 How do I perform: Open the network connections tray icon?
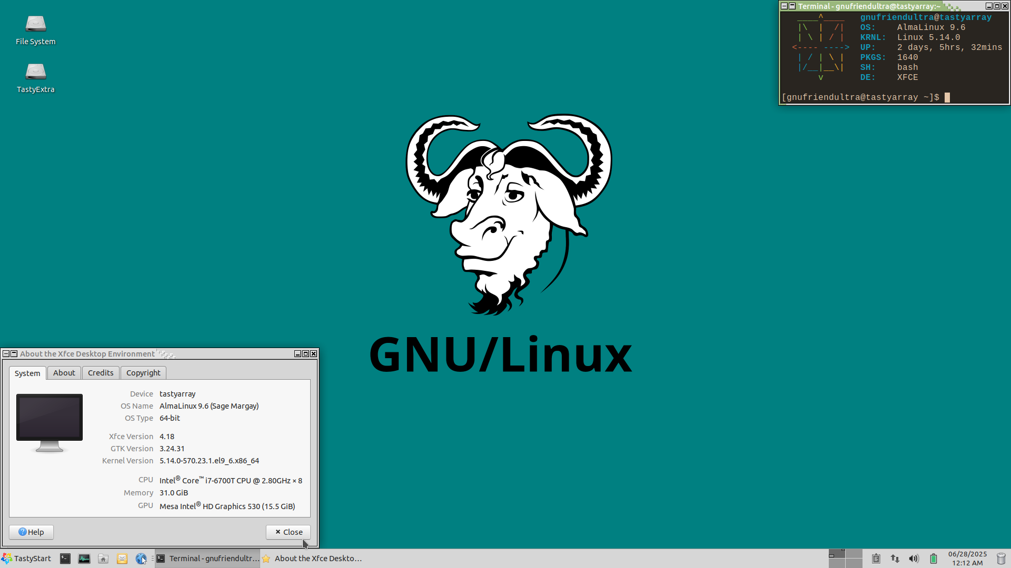point(895,559)
